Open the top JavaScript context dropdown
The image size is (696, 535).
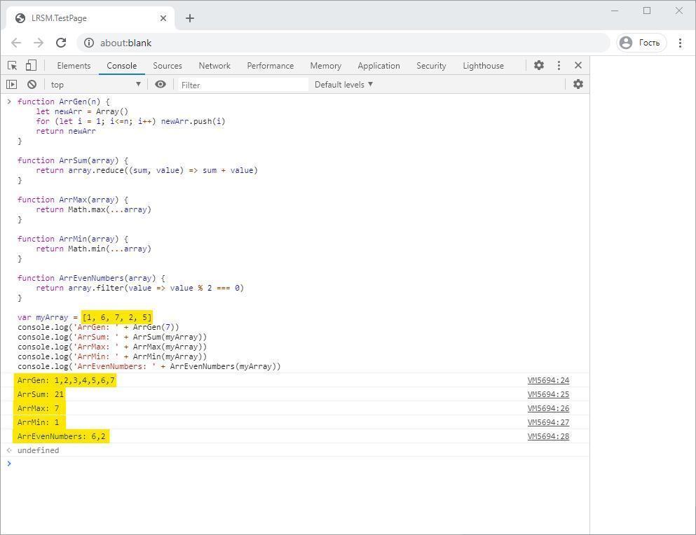[95, 84]
